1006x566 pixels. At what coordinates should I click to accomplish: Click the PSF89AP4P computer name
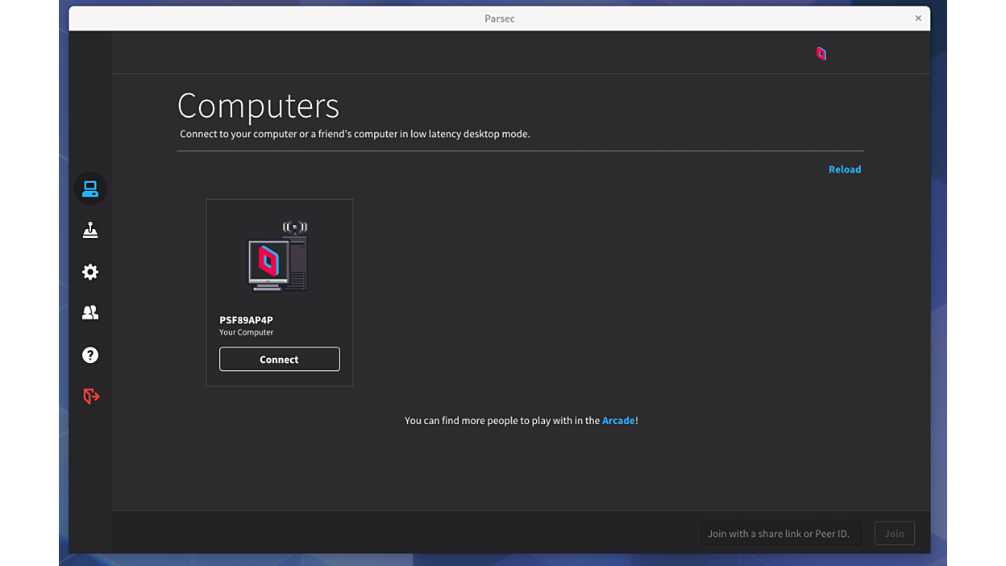246,320
